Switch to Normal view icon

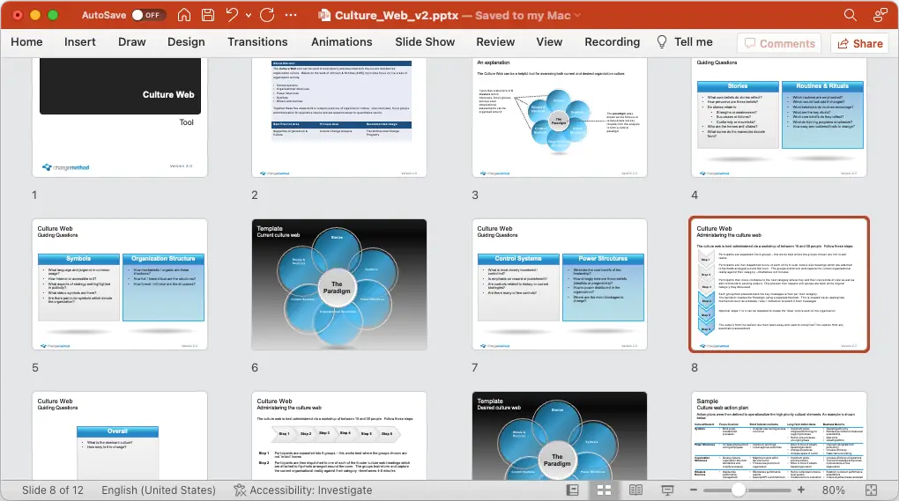(572, 490)
